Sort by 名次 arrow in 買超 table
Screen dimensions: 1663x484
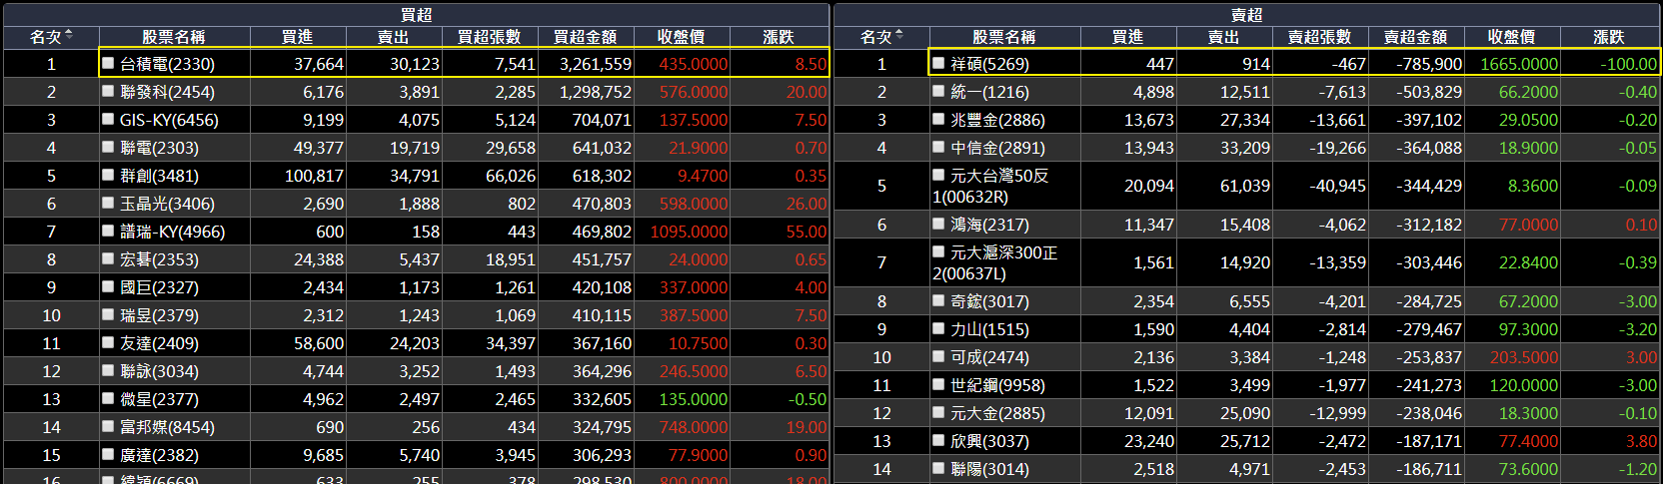click(69, 35)
